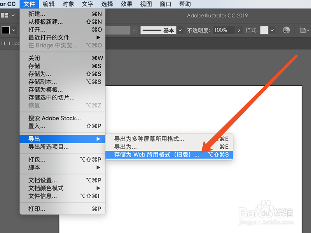This screenshot has width=311, height=233.
Task: Click the align-to artboard icon
Action: coord(302,30)
